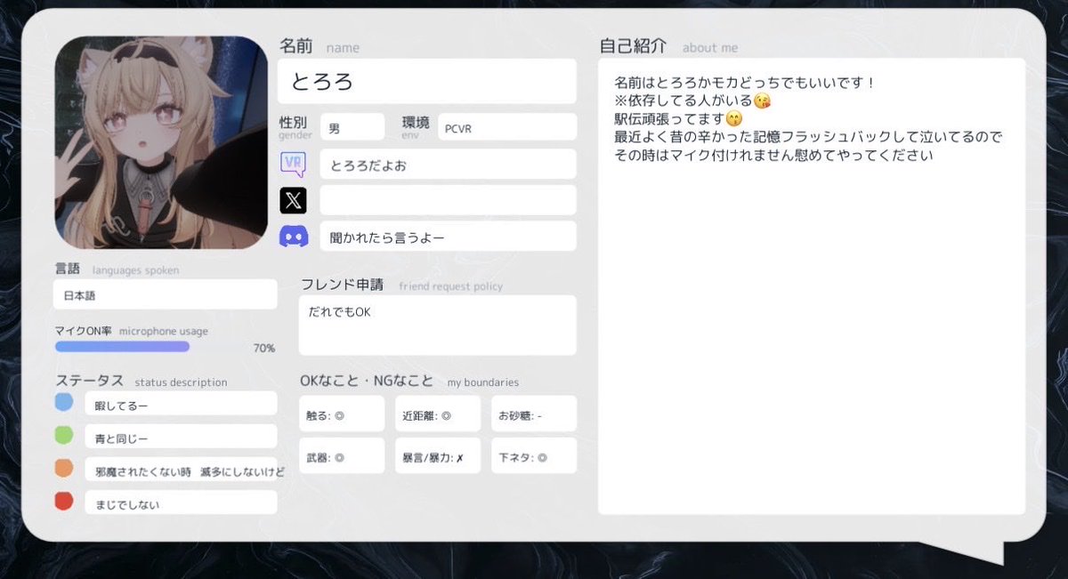Click the status text 青と同じー
This screenshot has width=1068, height=579.
[x=121, y=438]
